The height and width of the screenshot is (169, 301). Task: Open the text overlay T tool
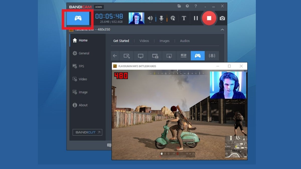pos(184,18)
